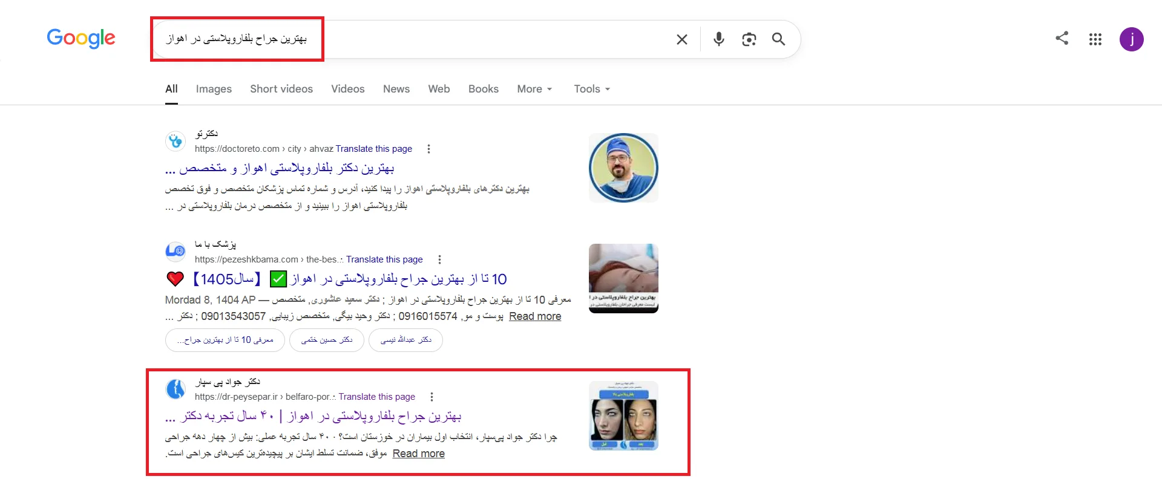The width and height of the screenshot is (1162, 479).
Task: Click 'دکترتو' site name text
Action: [206, 134]
